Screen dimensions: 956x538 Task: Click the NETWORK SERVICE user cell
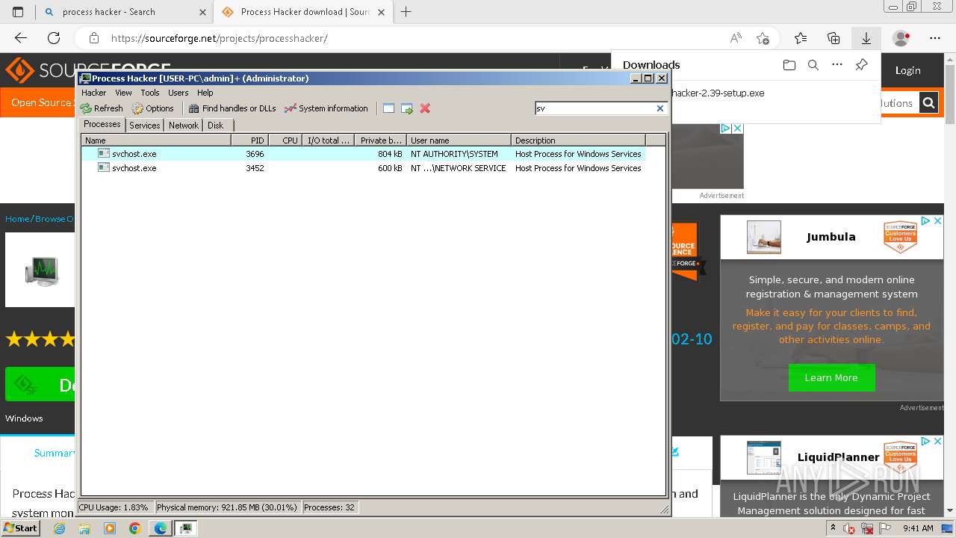459,168
